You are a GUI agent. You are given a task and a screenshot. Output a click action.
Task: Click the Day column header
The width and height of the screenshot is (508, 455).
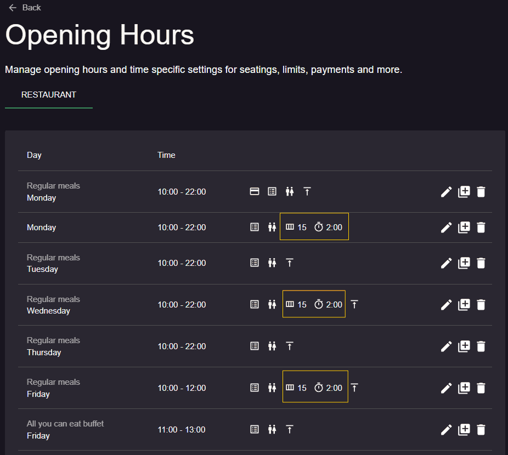34,155
